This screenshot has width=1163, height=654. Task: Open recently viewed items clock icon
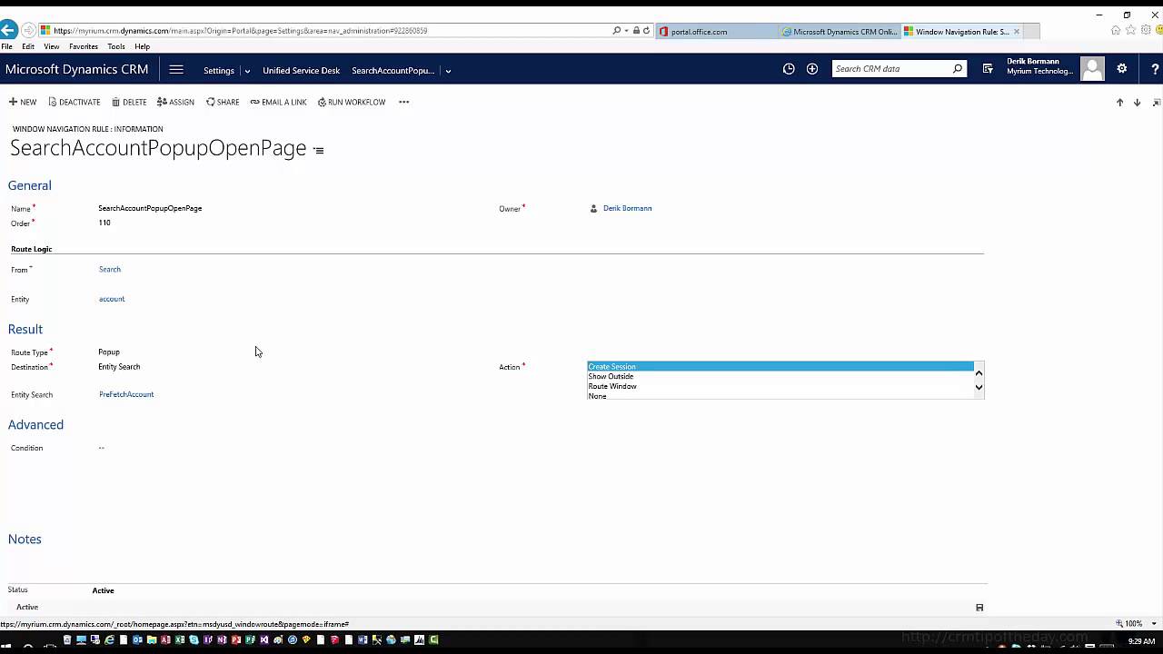[x=789, y=69]
